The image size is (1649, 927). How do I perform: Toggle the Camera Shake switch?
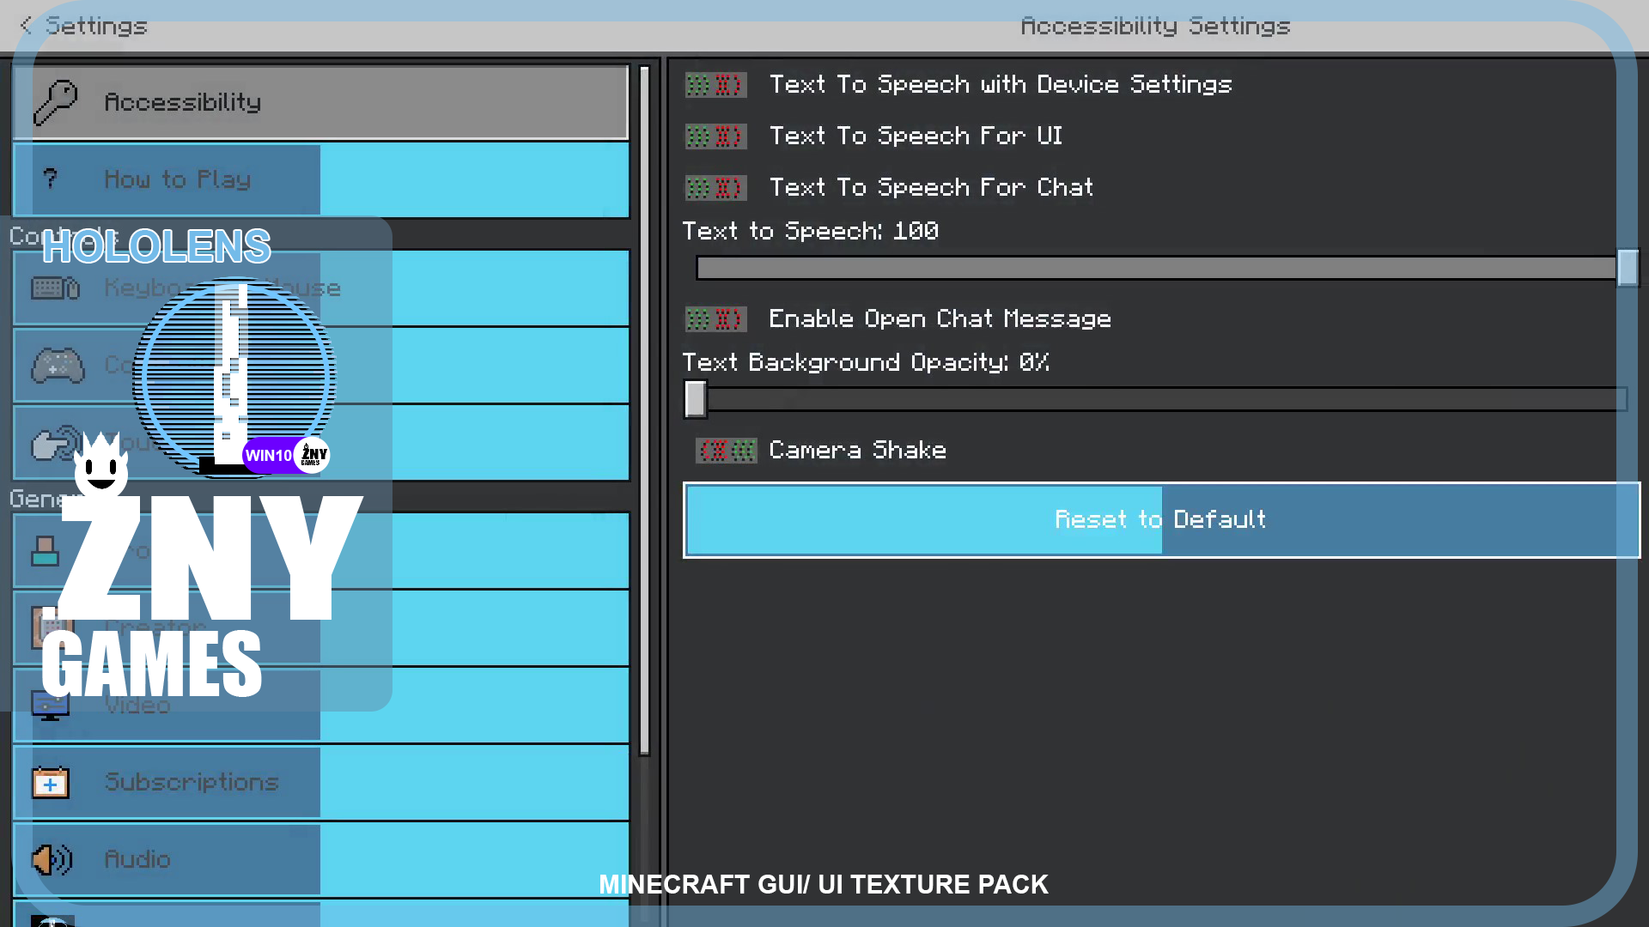[726, 450]
